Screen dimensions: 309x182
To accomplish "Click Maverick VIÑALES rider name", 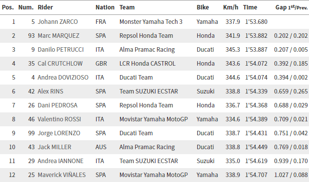I will 62,175.
